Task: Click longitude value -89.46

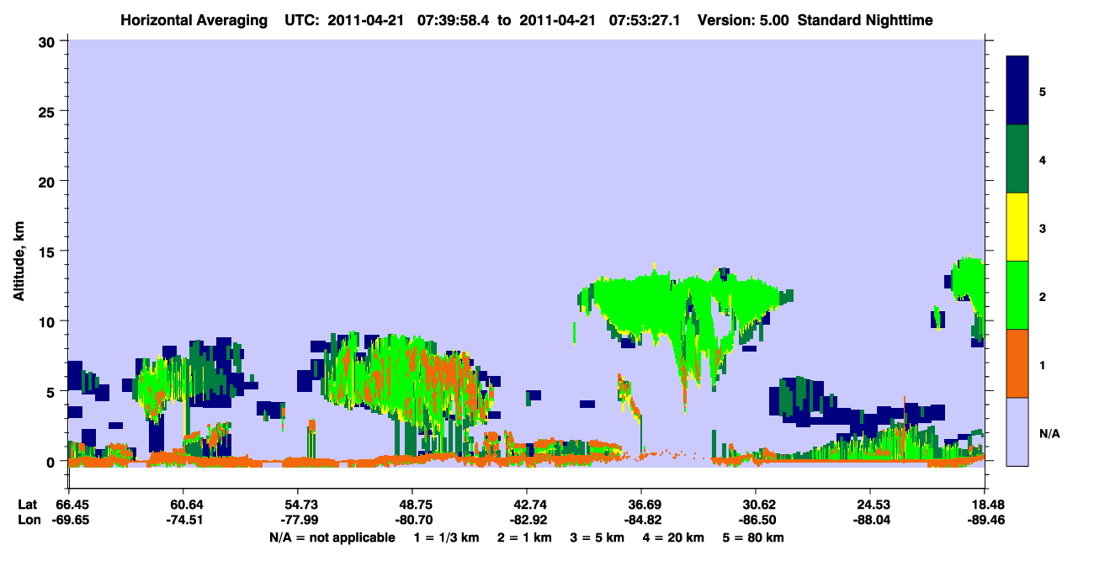Action: (x=984, y=520)
